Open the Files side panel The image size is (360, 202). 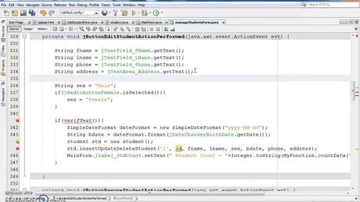(3, 51)
